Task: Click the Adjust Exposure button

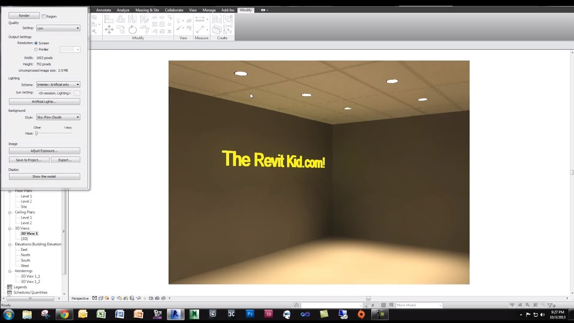Action: click(x=44, y=151)
